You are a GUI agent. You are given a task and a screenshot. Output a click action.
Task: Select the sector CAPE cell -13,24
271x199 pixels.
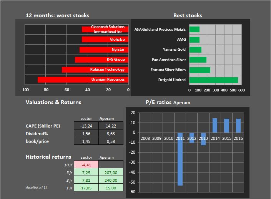click(86, 126)
